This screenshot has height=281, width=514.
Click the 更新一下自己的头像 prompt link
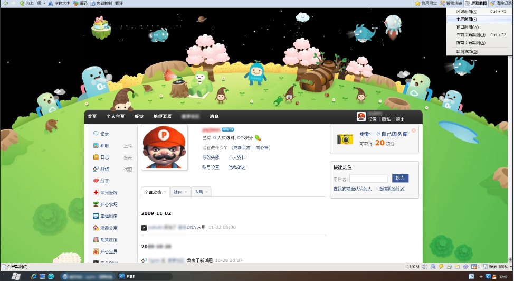(384, 134)
